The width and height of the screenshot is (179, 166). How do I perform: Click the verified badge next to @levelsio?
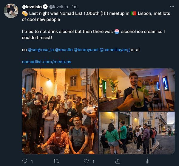(x=45, y=7)
